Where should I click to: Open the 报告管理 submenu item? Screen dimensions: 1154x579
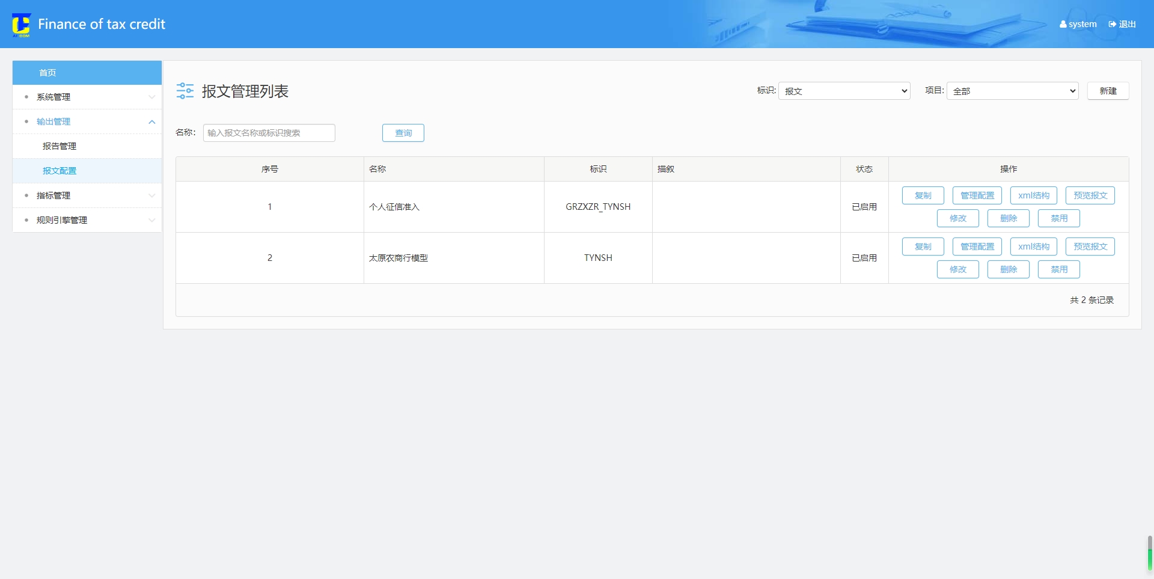pyautogui.click(x=87, y=146)
